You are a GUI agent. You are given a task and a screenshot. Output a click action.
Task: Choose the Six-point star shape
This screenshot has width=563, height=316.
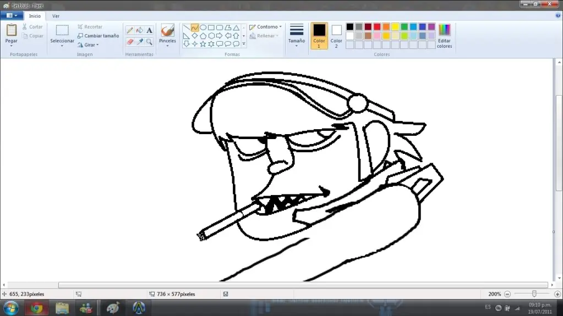click(211, 44)
